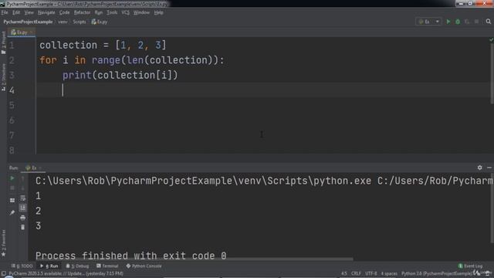Click line:column 4:5 indicator

click(x=343, y=273)
